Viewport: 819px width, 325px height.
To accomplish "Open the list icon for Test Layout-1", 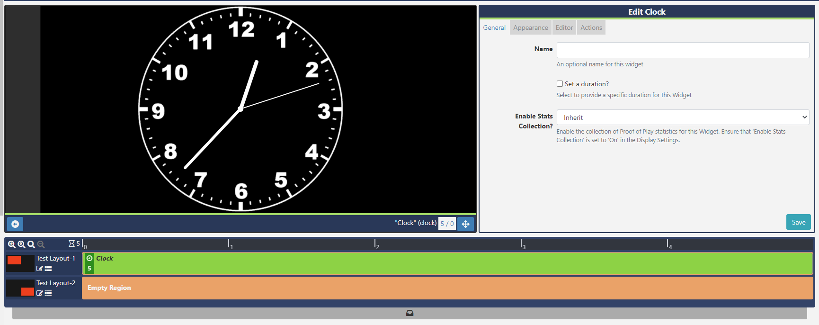I will tap(48, 269).
